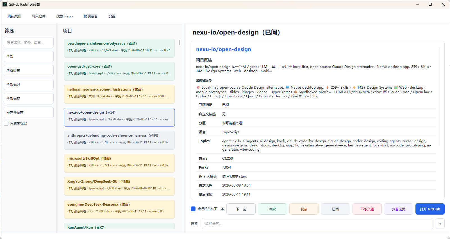Open 搜索 Repo menu item
This screenshot has width=450, height=239.
pyautogui.click(x=65, y=16)
